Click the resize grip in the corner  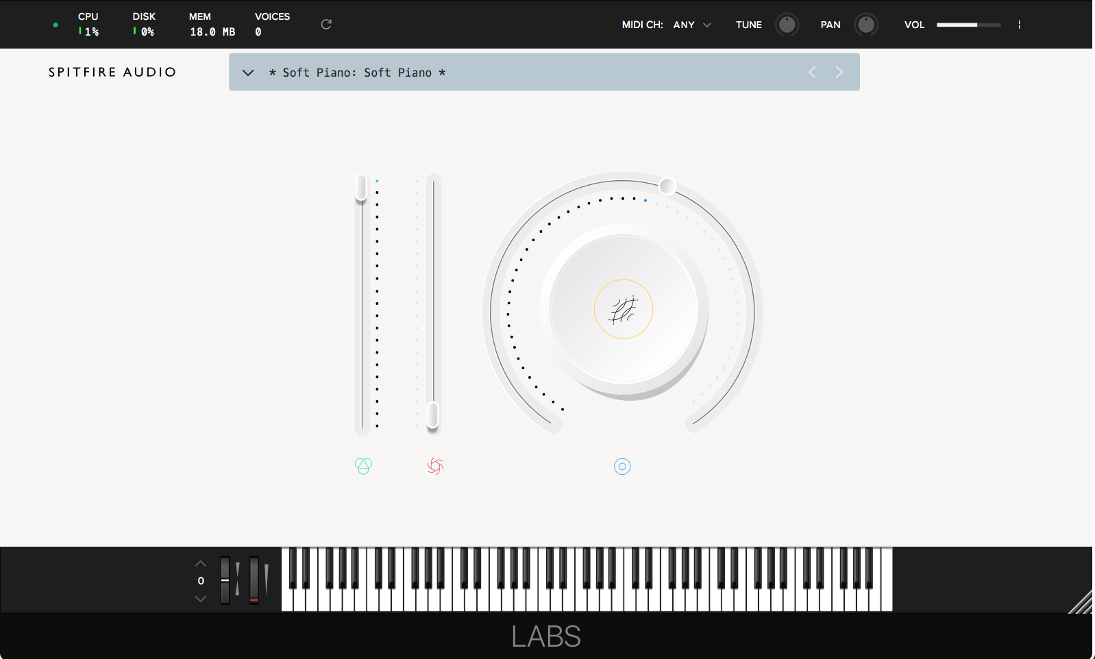click(1081, 601)
